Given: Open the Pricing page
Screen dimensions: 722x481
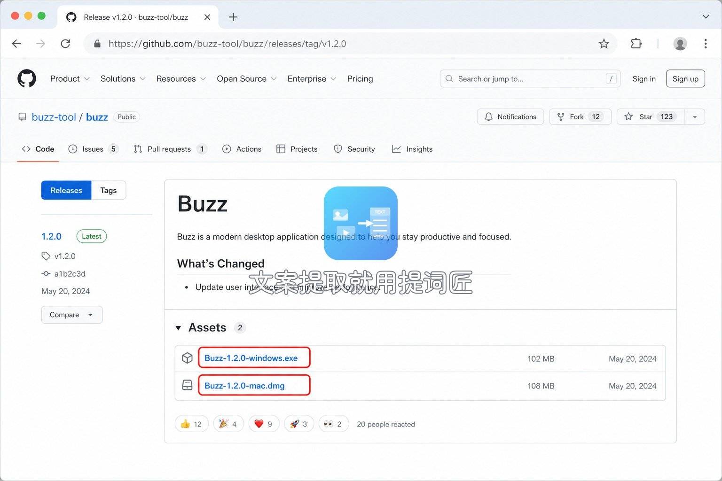Looking at the screenshot, I should coord(360,79).
